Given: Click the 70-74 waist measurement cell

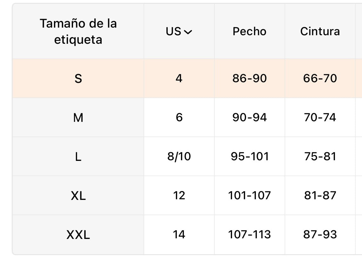Looking at the screenshot, I should click(320, 118).
